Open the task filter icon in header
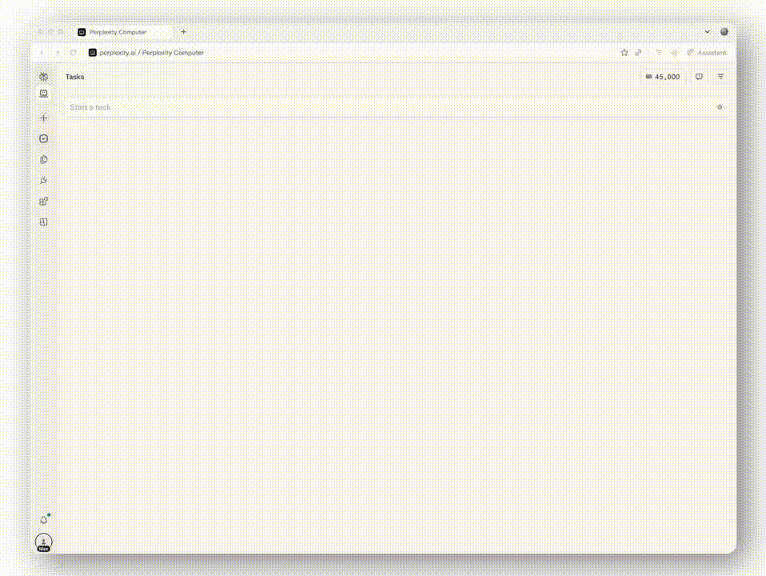The height and width of the screenshot is (576, 766). click(720, 77)
